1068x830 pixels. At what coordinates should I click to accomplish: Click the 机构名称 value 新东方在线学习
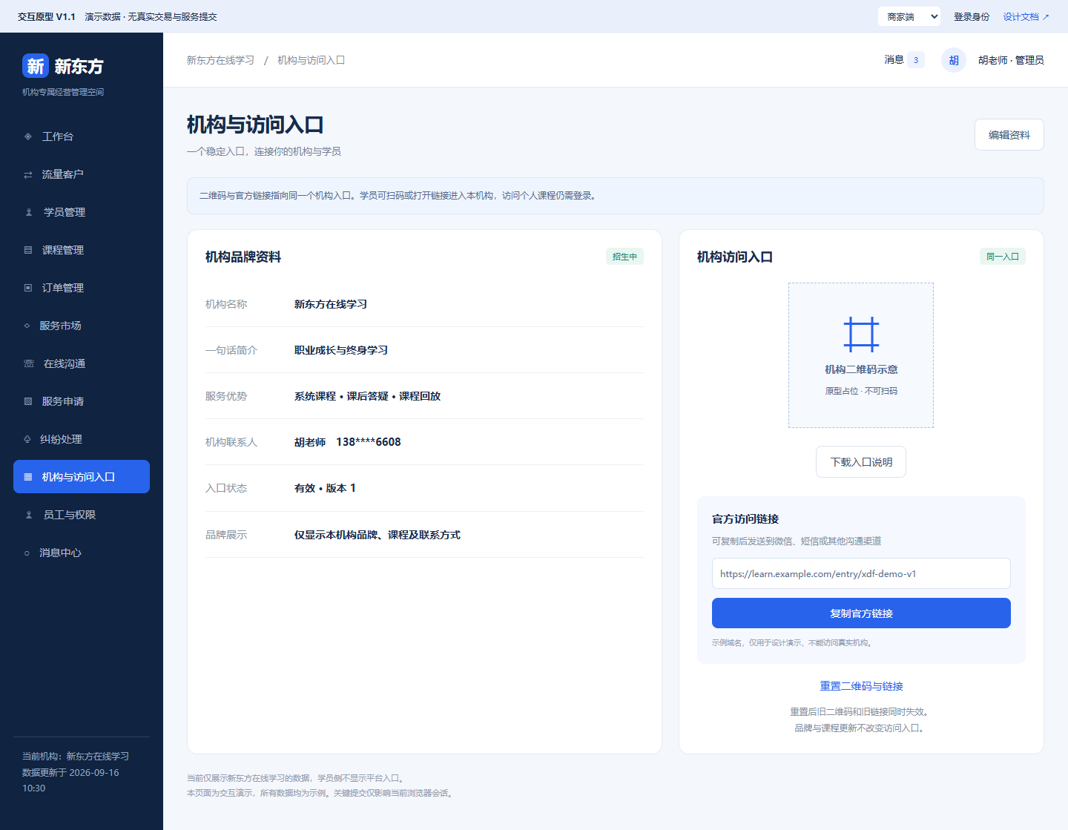331,304
